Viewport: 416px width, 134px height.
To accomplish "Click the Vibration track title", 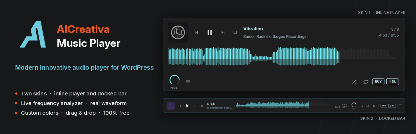I will coord(253,29).
